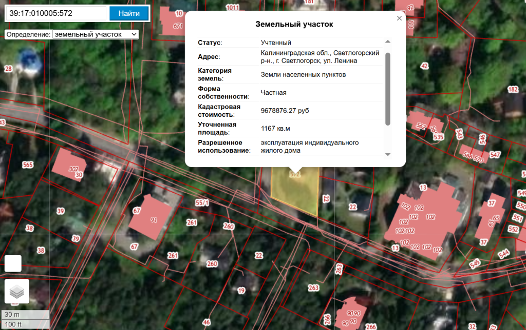The image size is (526, 330).
Task: Click the parcel labeled 42
Action: (x=424, y=66)
